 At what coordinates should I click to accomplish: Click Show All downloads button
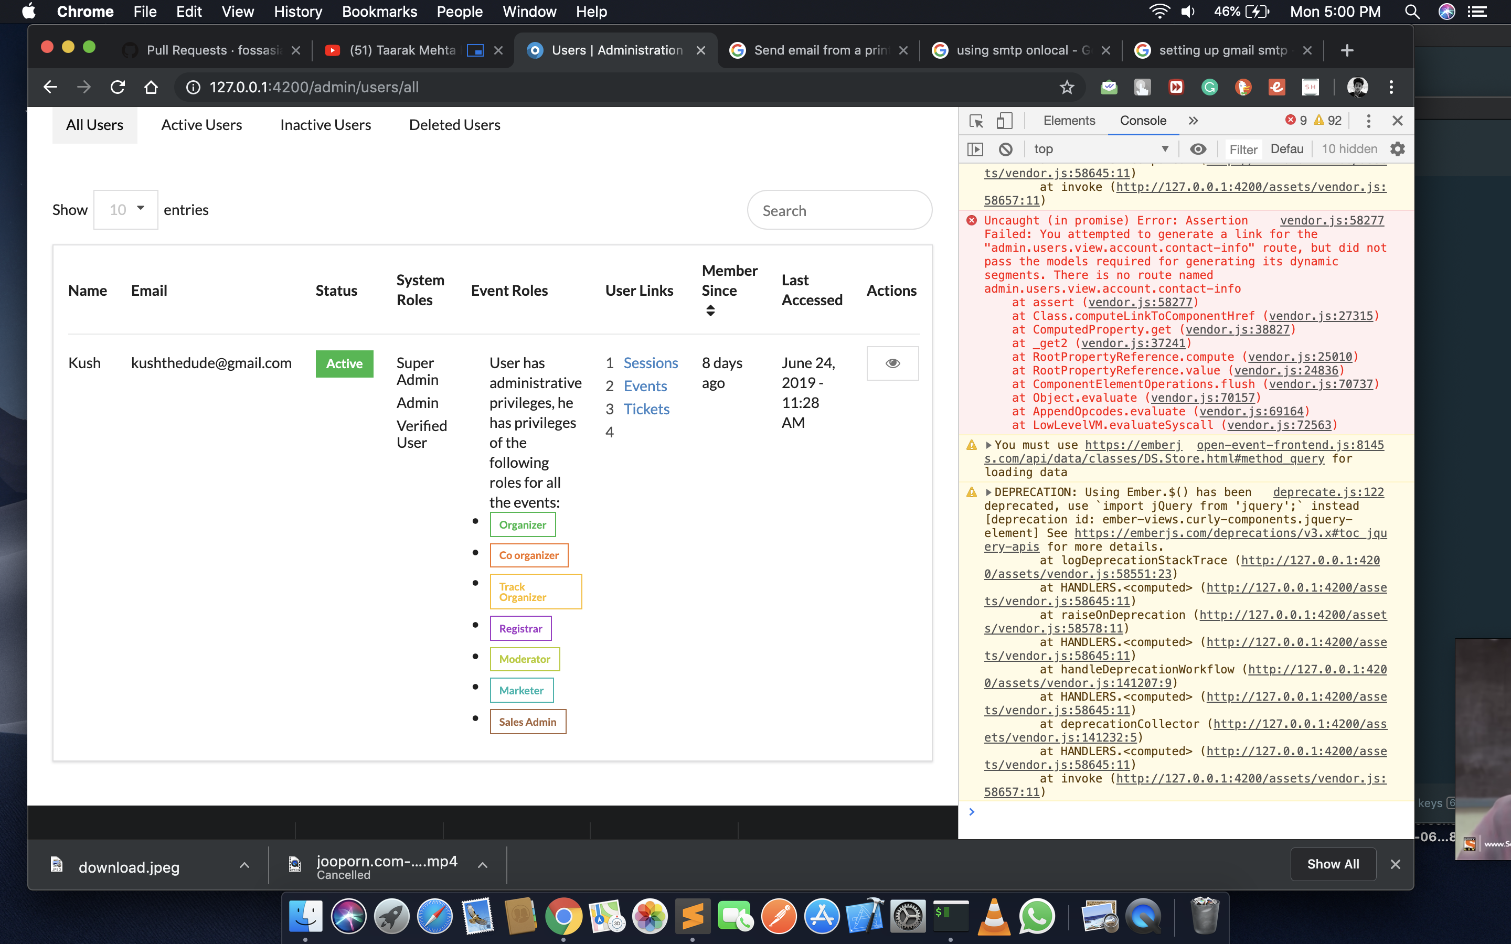(x=1333, y=864)
